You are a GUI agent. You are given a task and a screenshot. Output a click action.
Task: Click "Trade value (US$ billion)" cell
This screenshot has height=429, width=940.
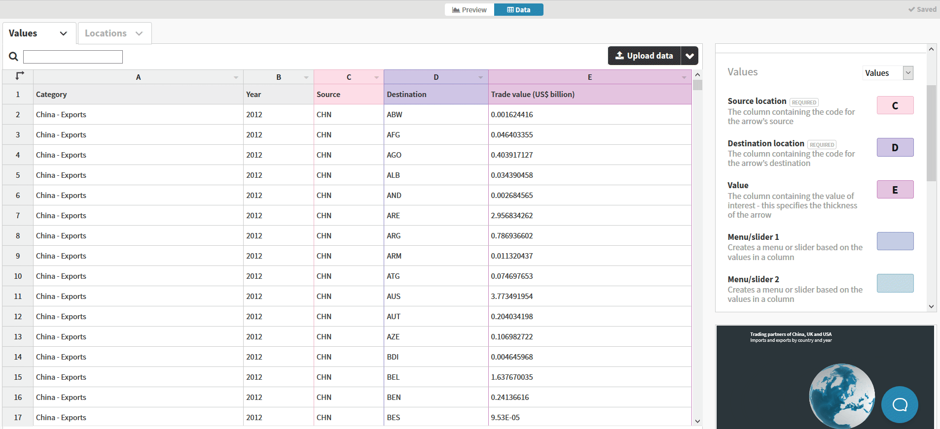pos(590,94)
